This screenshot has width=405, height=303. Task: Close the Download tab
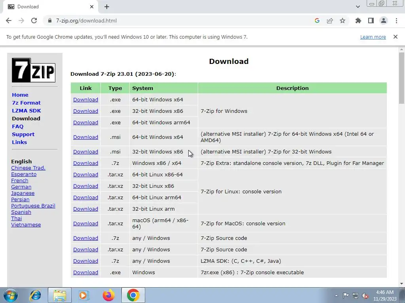pos(92,7)
